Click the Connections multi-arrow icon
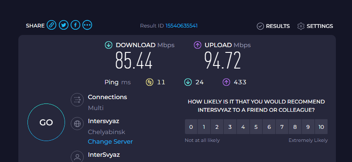The height and width of the screenshot is (162, 352). click(x=77, y=100)
